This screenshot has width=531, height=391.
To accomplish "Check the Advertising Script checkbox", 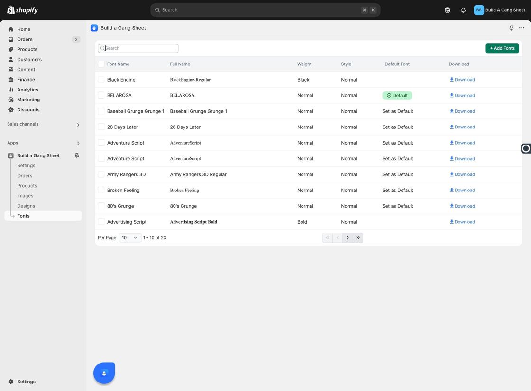I will point(101,222).
